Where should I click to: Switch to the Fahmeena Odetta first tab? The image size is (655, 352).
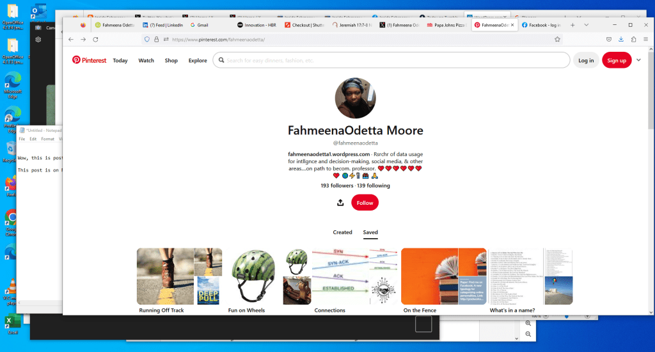click(x=114, y=25)
